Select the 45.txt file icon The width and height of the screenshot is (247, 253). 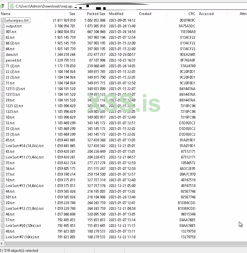3,140
